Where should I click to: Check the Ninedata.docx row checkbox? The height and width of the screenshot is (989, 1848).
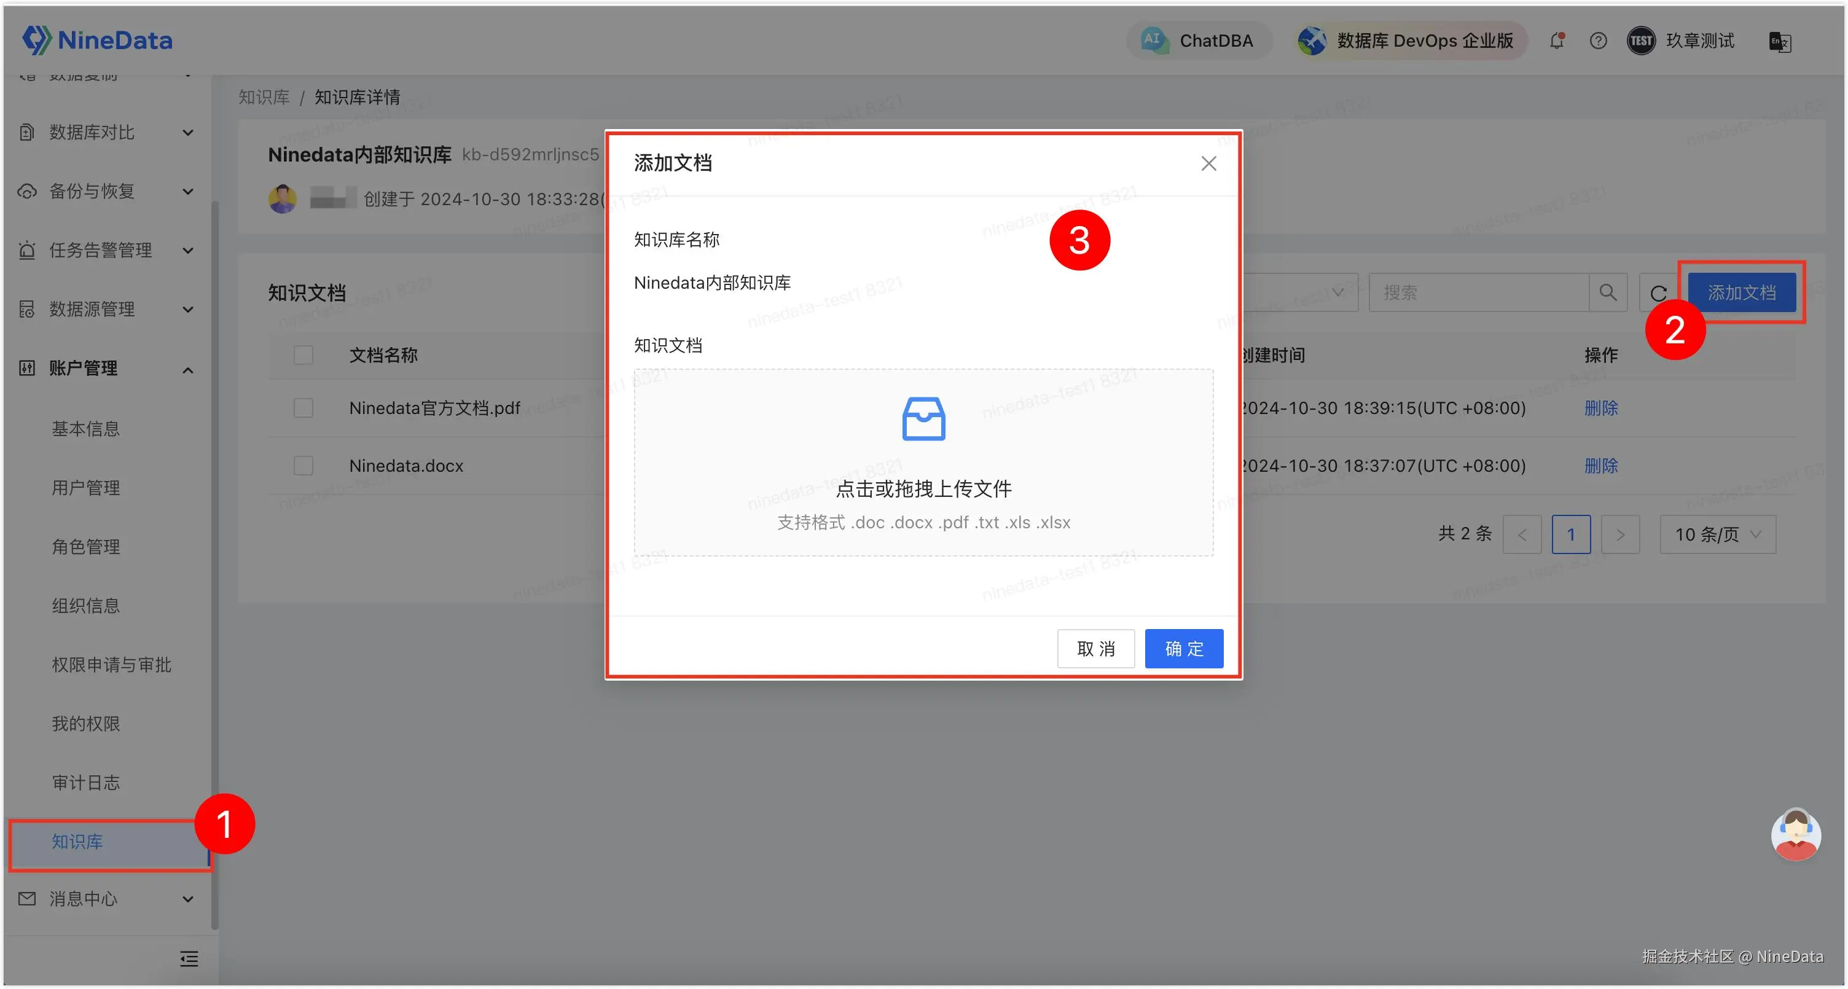click(303, 466)
